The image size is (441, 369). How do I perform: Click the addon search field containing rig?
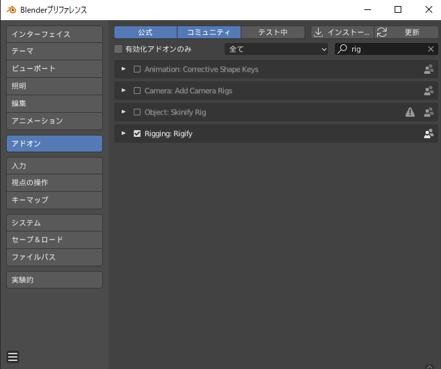click(383, 49)
